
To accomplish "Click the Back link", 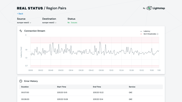I will (x=20, y=14).
